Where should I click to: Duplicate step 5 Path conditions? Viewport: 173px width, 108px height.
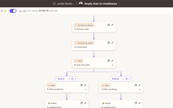[x=81, y=85]
